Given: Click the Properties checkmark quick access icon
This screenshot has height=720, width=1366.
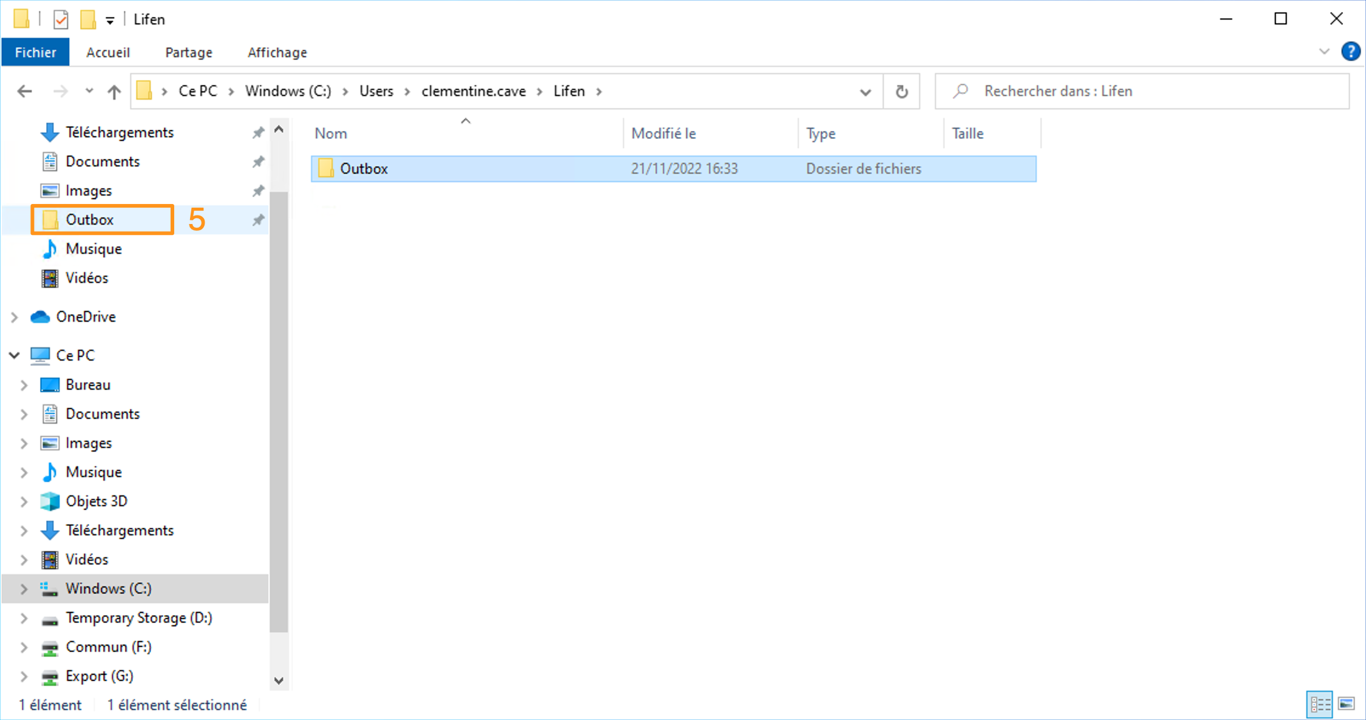Looking at the screenshot, I should tap(61, 19).
